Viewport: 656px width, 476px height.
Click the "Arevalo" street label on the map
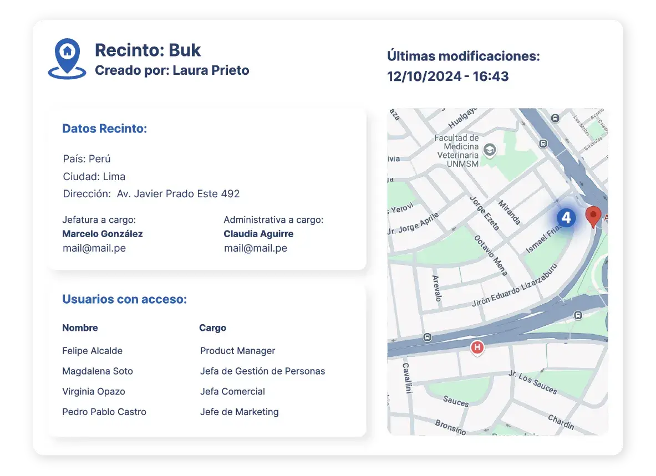(x=436, y=288)
